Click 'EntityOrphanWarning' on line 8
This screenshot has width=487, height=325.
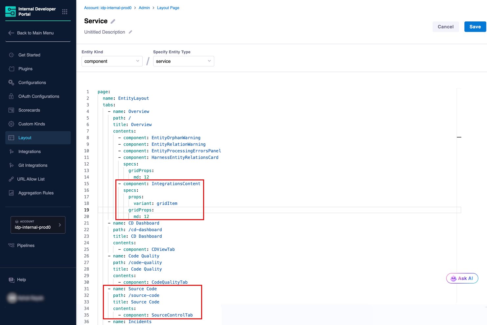pos(176,138)
